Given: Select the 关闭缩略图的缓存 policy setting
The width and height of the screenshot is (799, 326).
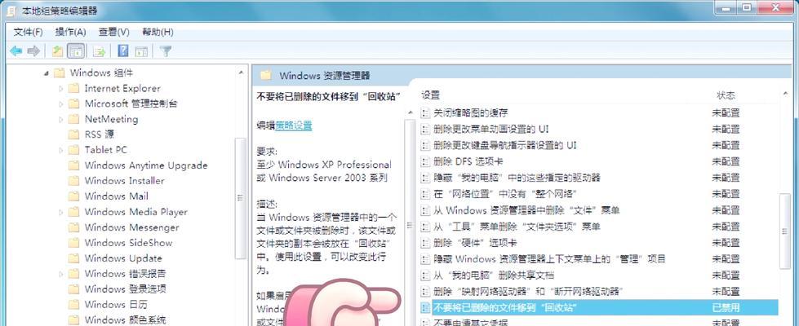Looking at the screenshot, I should coord(470,112).
